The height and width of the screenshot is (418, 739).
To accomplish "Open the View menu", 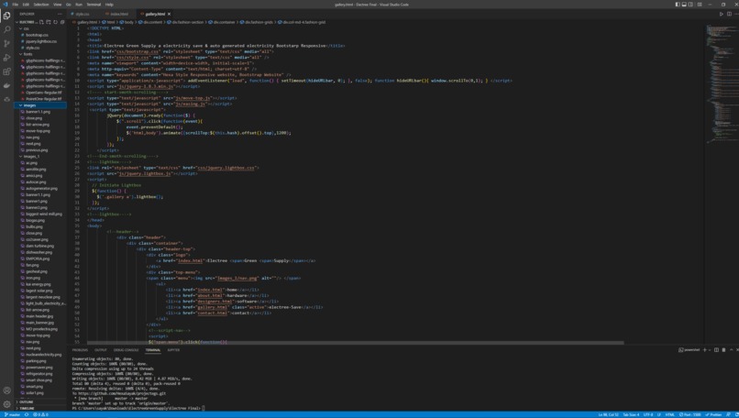I will [x=58, y=5].
